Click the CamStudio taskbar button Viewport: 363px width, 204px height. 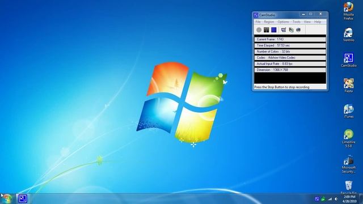point(23,199)
